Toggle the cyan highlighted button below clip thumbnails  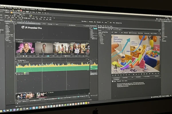click(48, 56)
